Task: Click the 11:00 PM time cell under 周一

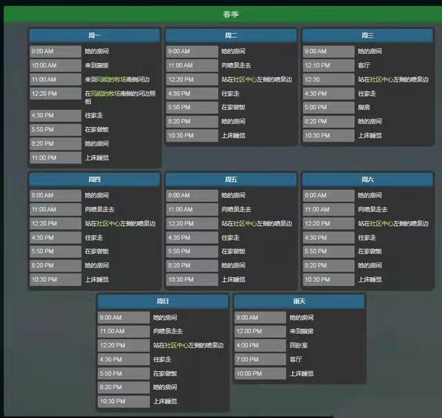Action: coord(55,158)
